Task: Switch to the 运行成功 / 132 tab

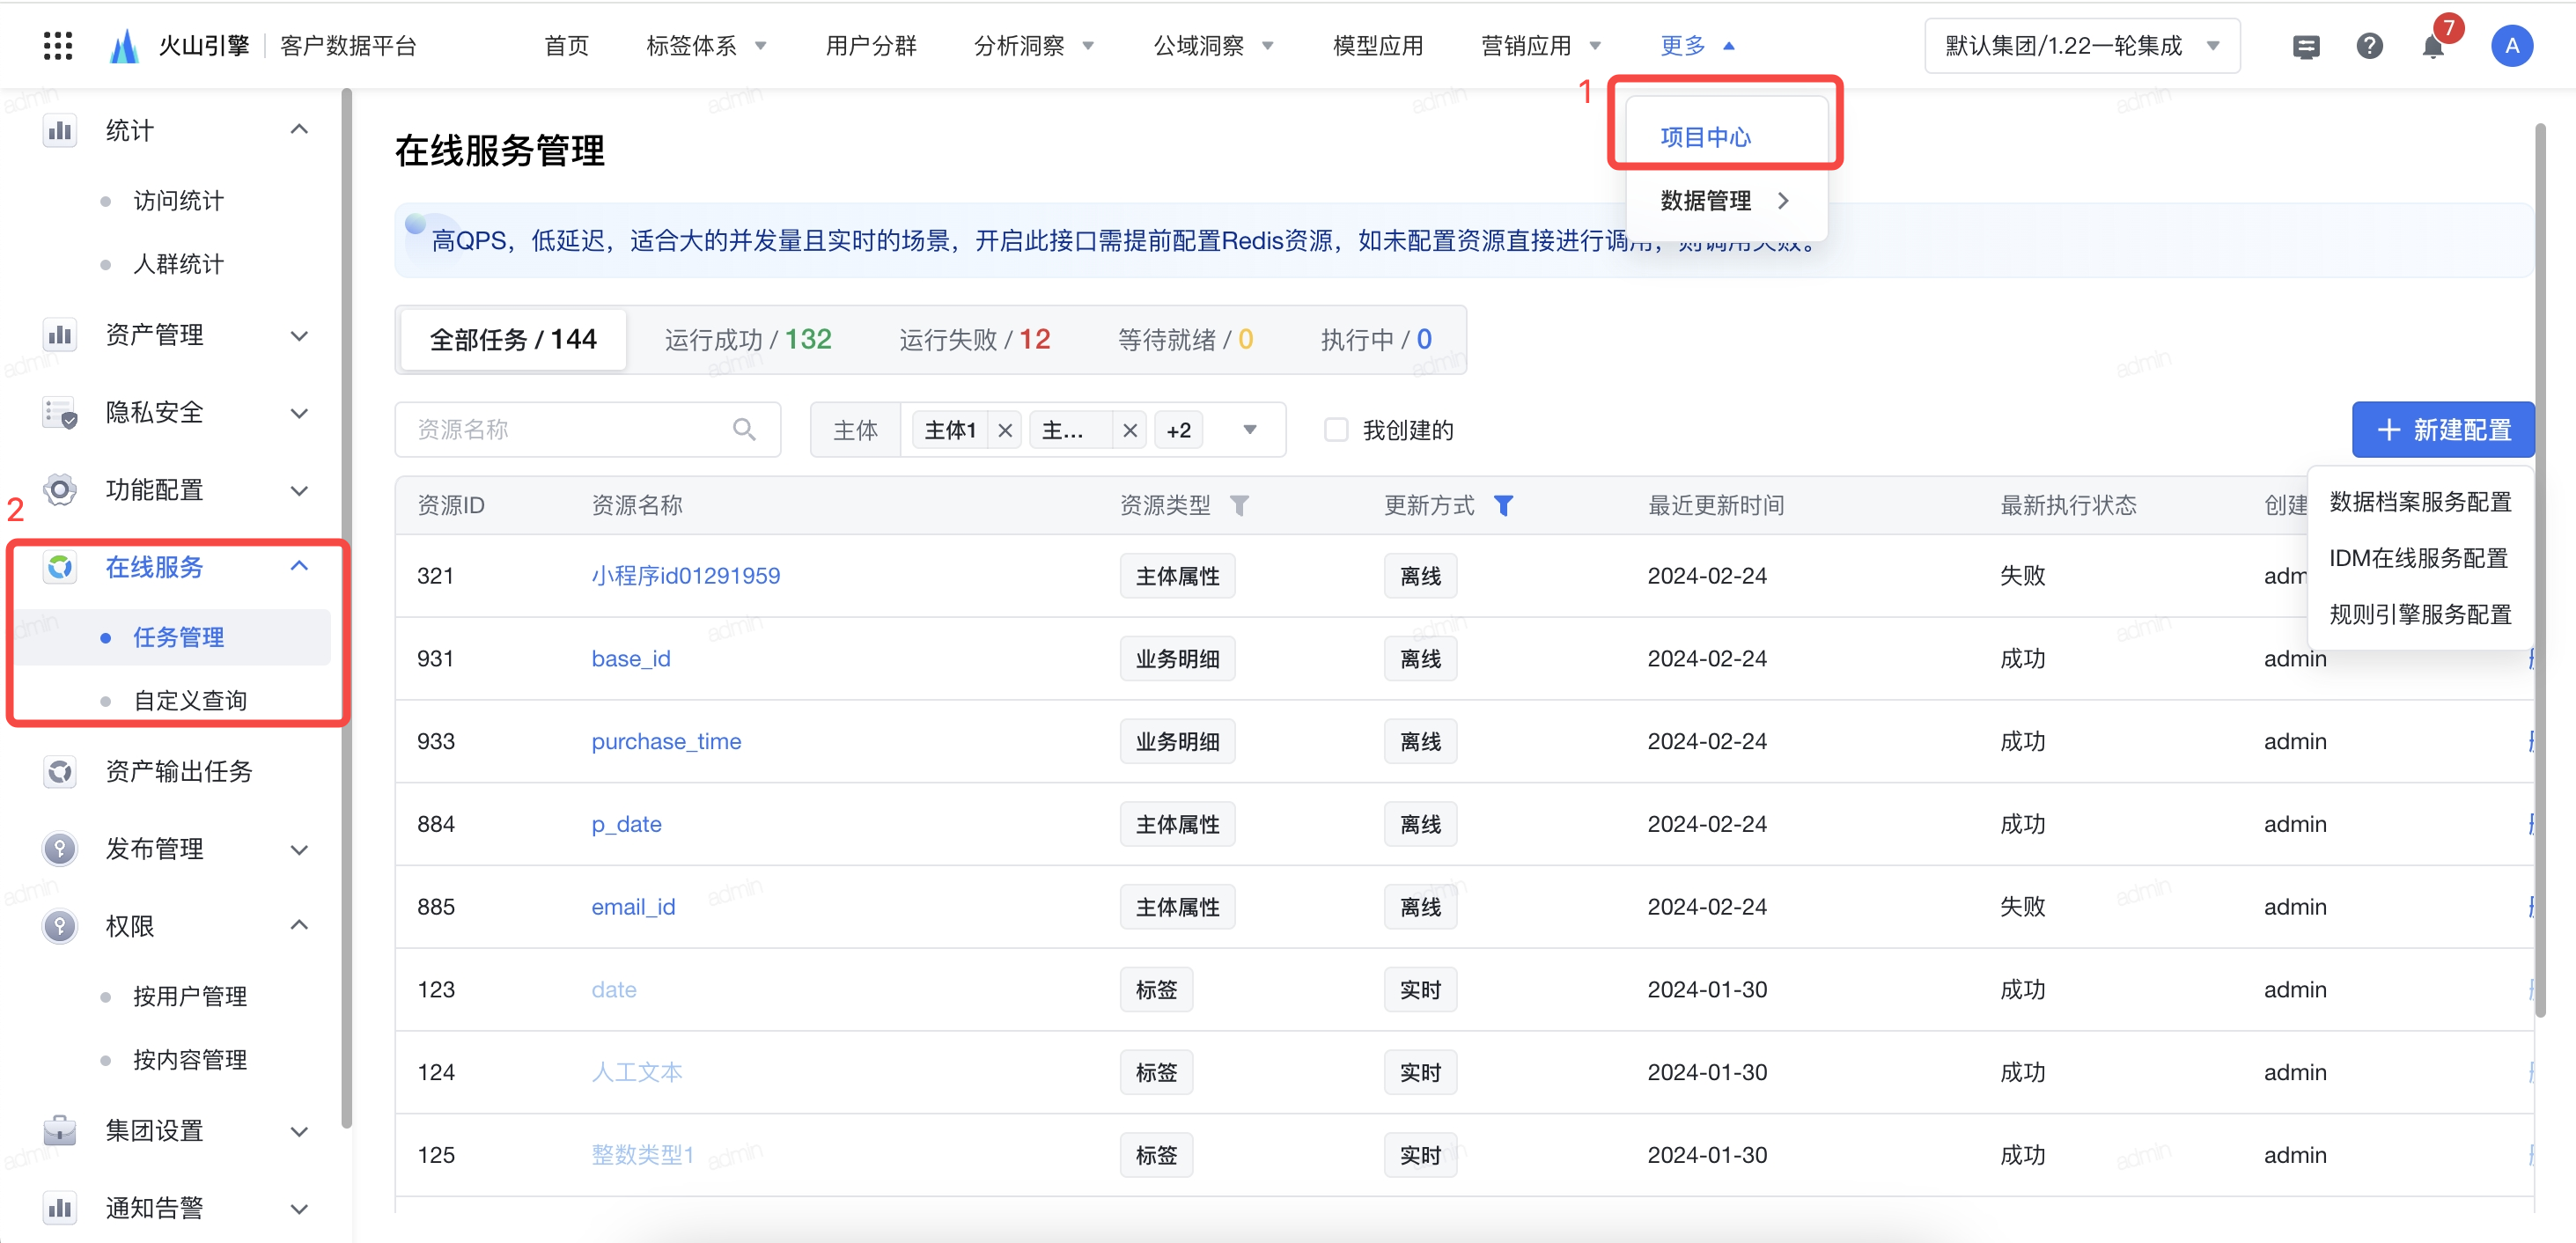Action: click(x=748, y=340)
